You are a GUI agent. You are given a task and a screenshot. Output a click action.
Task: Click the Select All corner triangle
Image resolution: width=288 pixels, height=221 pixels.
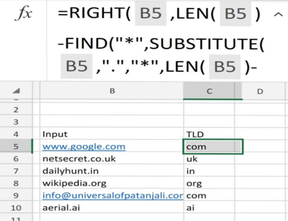tap(16, 90)
